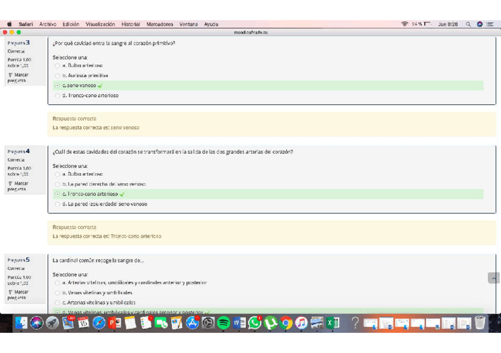Pick Venas vitelinas y umbilicales option
Image resolution: width=501 pixels, height=353 pixels.
[x=57, y=293]
